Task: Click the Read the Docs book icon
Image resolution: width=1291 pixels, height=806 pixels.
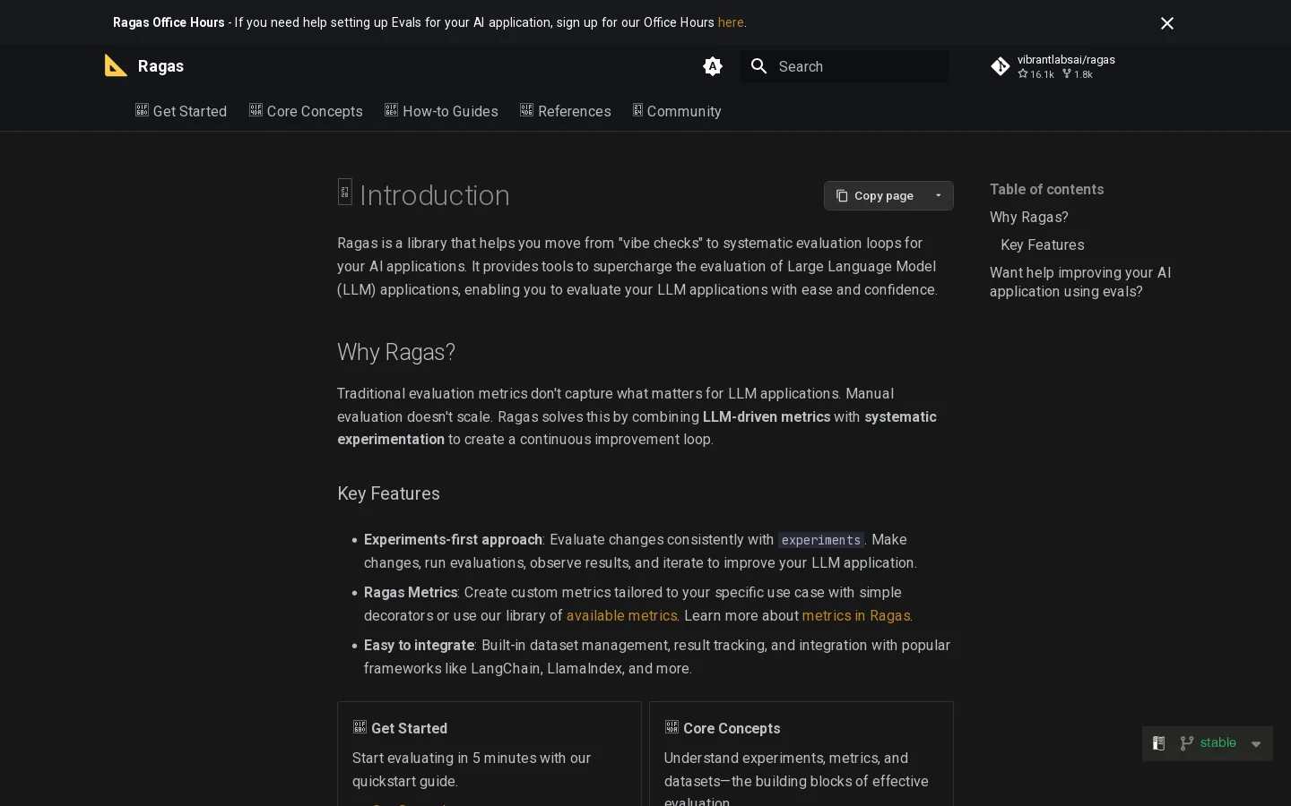Action: coord(1158,743)
